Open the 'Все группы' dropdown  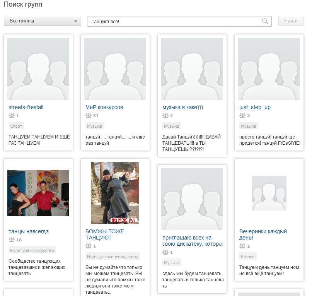pos(43,21)
